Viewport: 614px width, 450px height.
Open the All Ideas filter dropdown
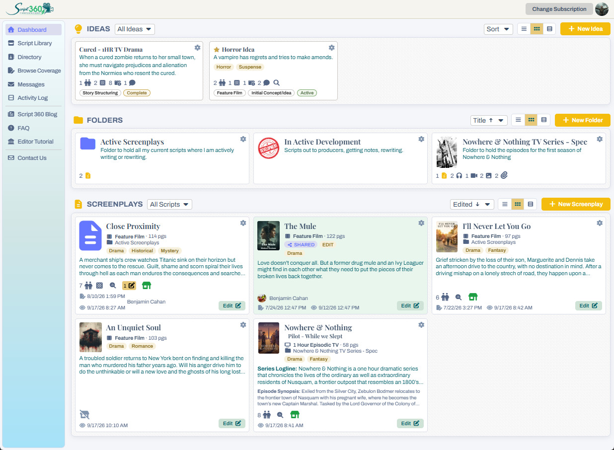coord(135,29)
